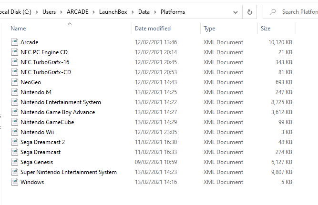
Task: Expand the chevron after LaunchBox breadcrumb
Action: 133,12
